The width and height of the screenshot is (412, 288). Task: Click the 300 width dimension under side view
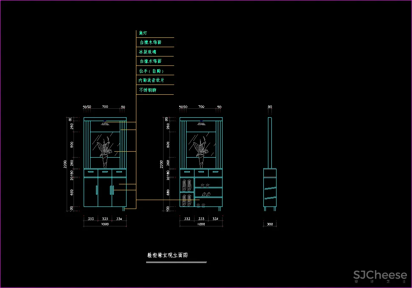pos(270,224)
